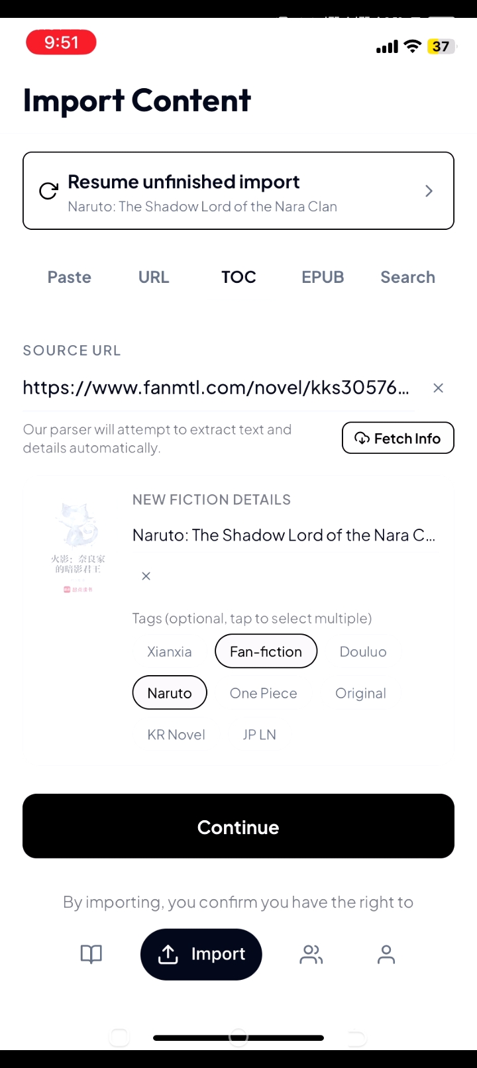Image resolution: width=477 pixels, height=1068 pixels.
Task: Tap the battery indicator showing 37
Action: click(441, 46)
